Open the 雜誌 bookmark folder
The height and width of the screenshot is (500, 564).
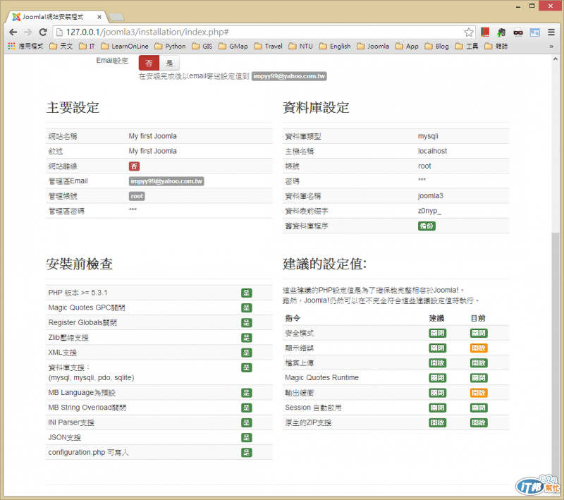coord(496,46)
